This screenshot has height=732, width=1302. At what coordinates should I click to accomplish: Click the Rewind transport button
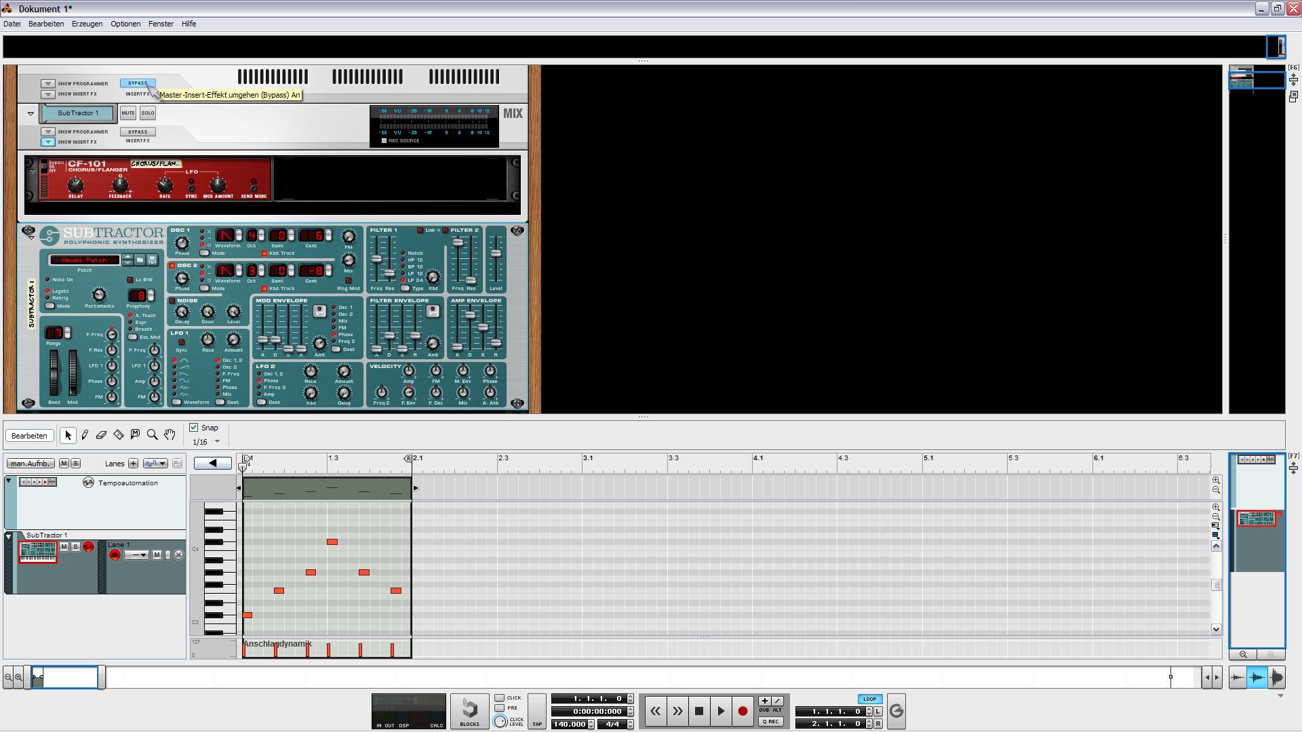tap(655, 712)
